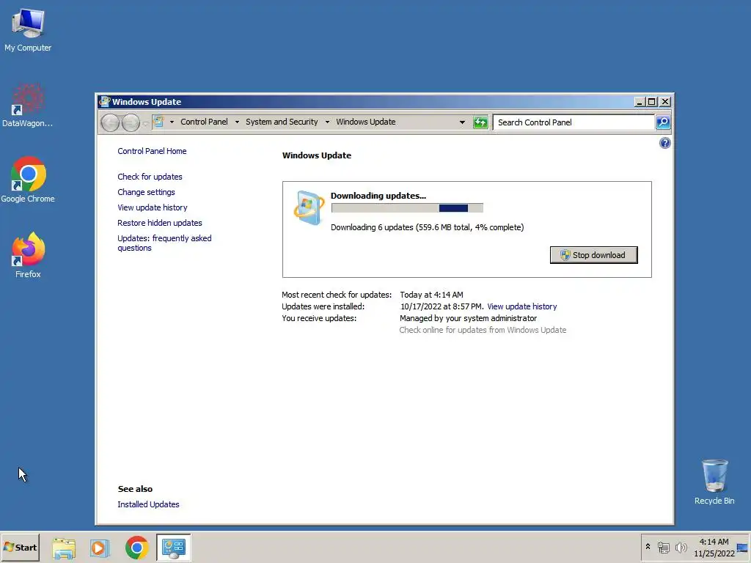
Task: Click 'Managed by your system administrator' text
Action: [x=469, y=318]
